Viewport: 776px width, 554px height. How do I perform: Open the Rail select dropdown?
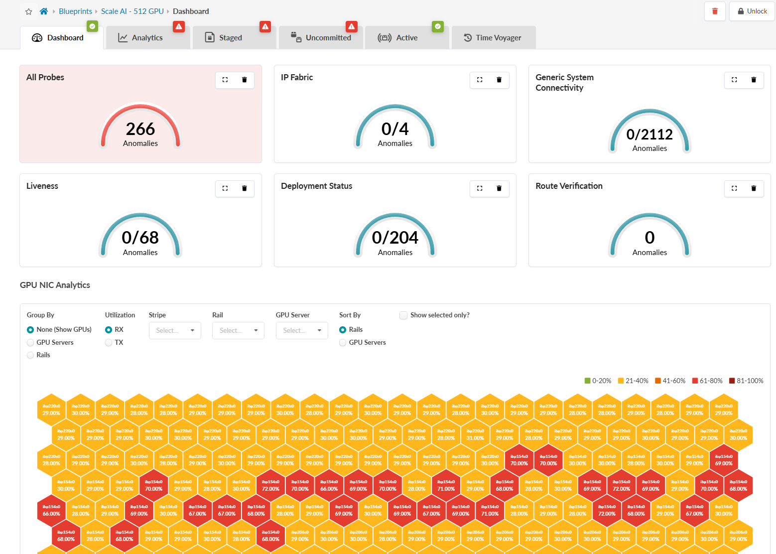tap(238, 330)
